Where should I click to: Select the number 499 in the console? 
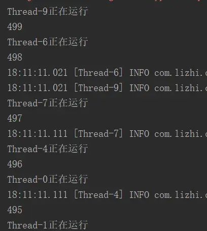[x=15, y=26]
